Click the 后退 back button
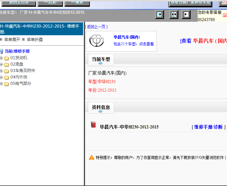 point(50,3)
